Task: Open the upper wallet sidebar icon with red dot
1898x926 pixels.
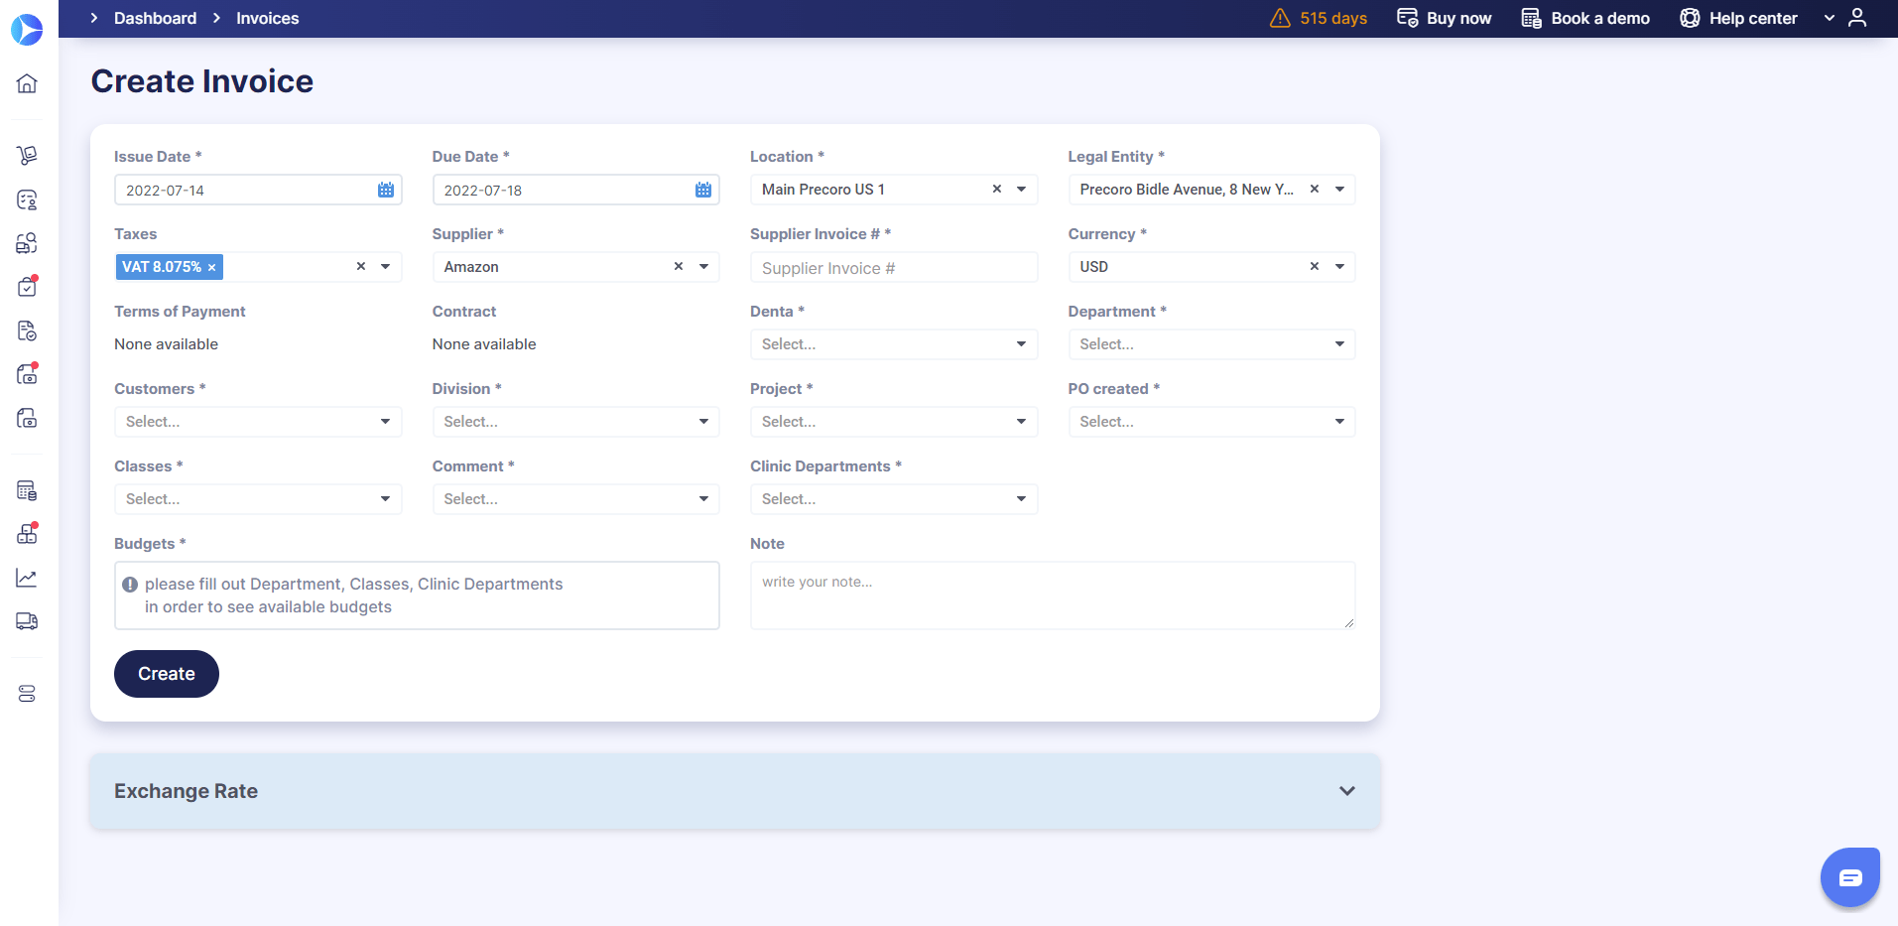Action: pos(27,374)
